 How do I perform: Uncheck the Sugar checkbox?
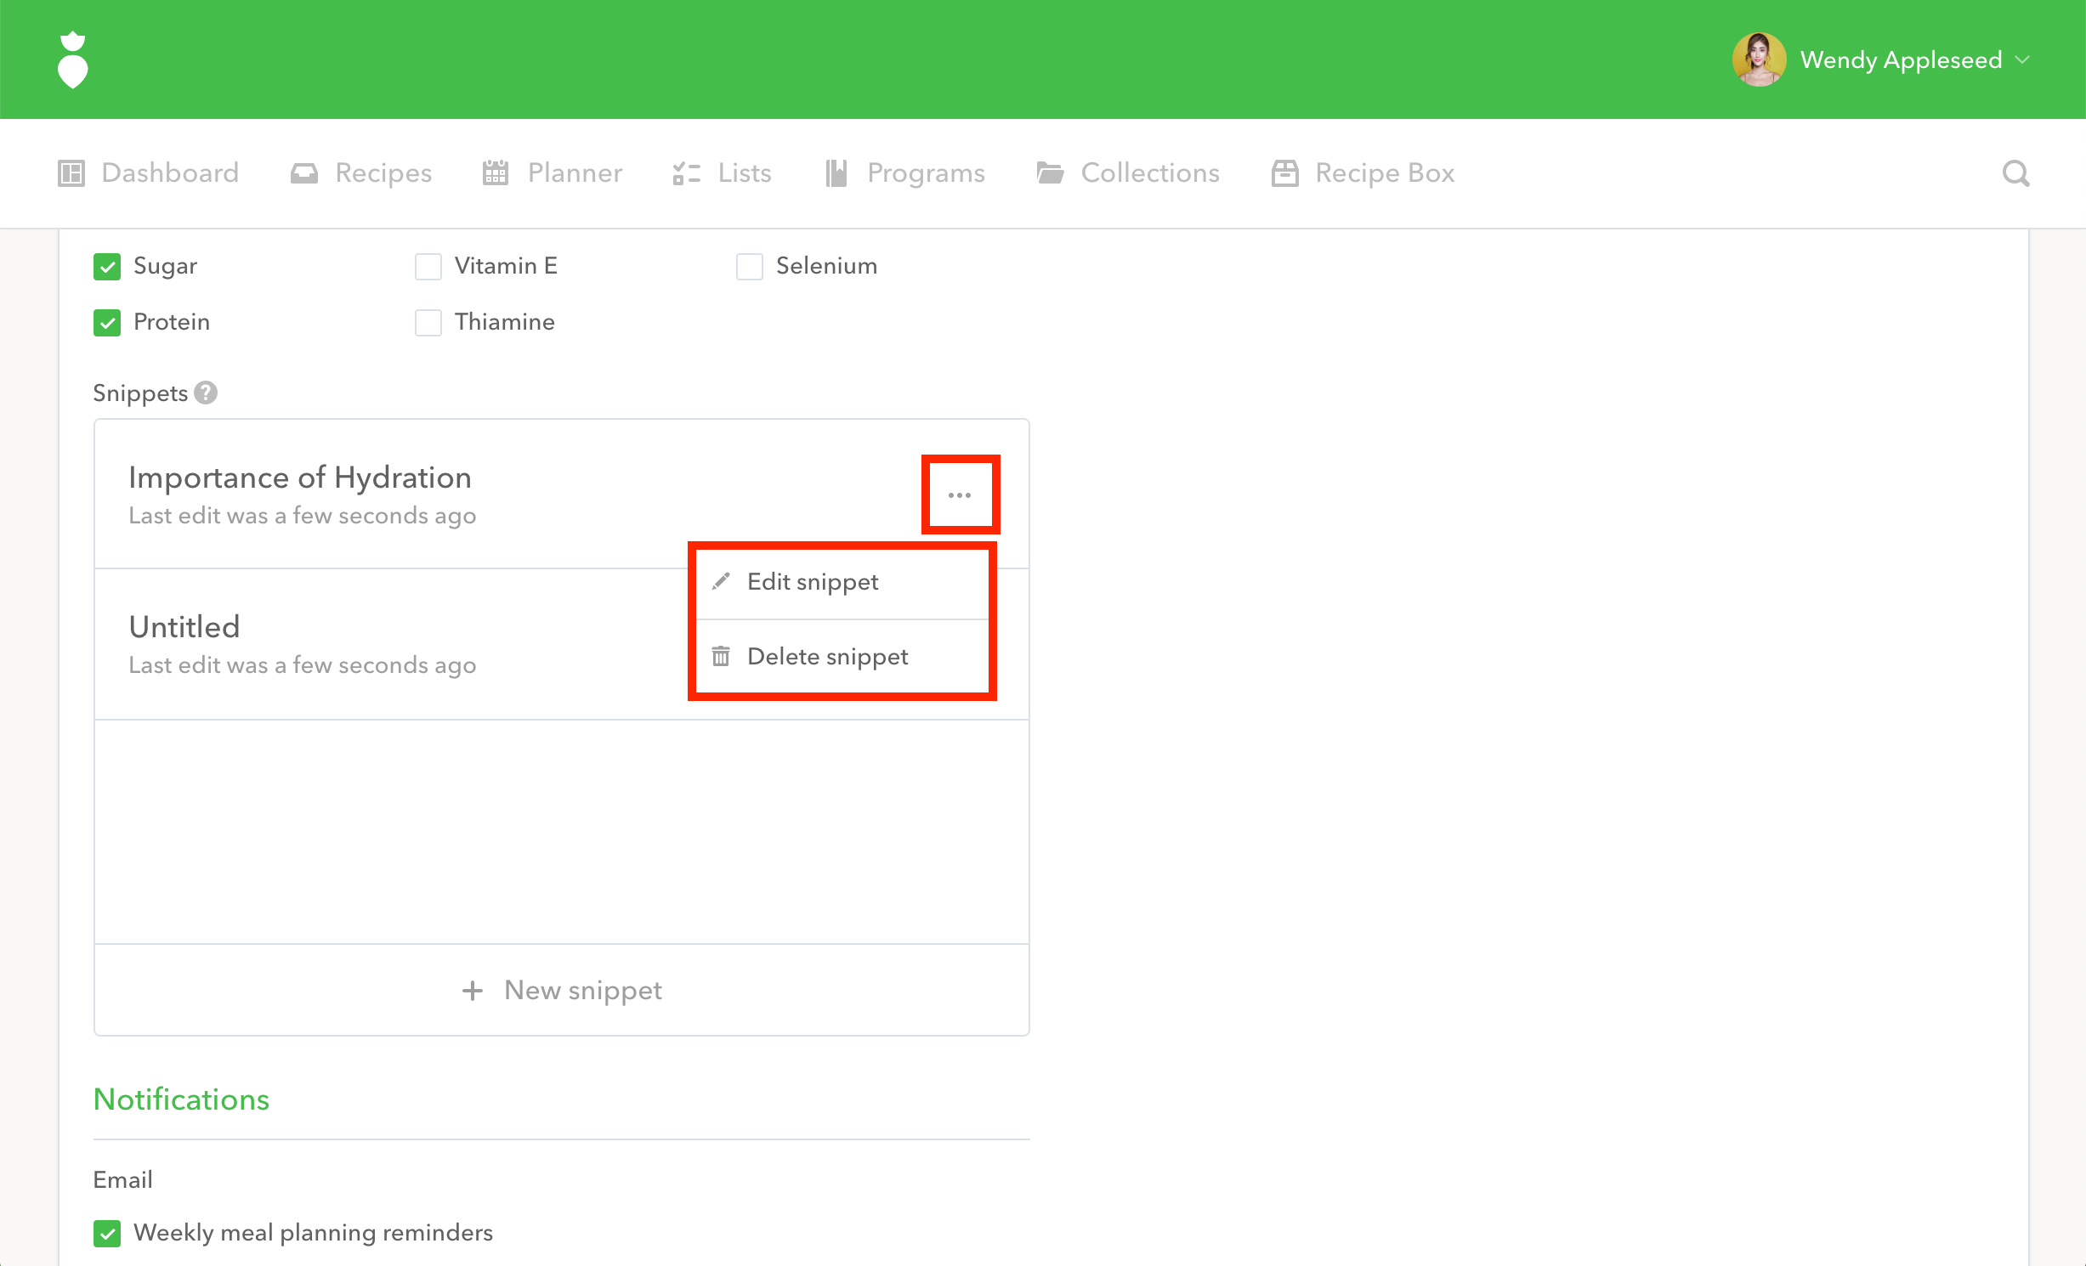pyautogui.click(x=107, y=267)
